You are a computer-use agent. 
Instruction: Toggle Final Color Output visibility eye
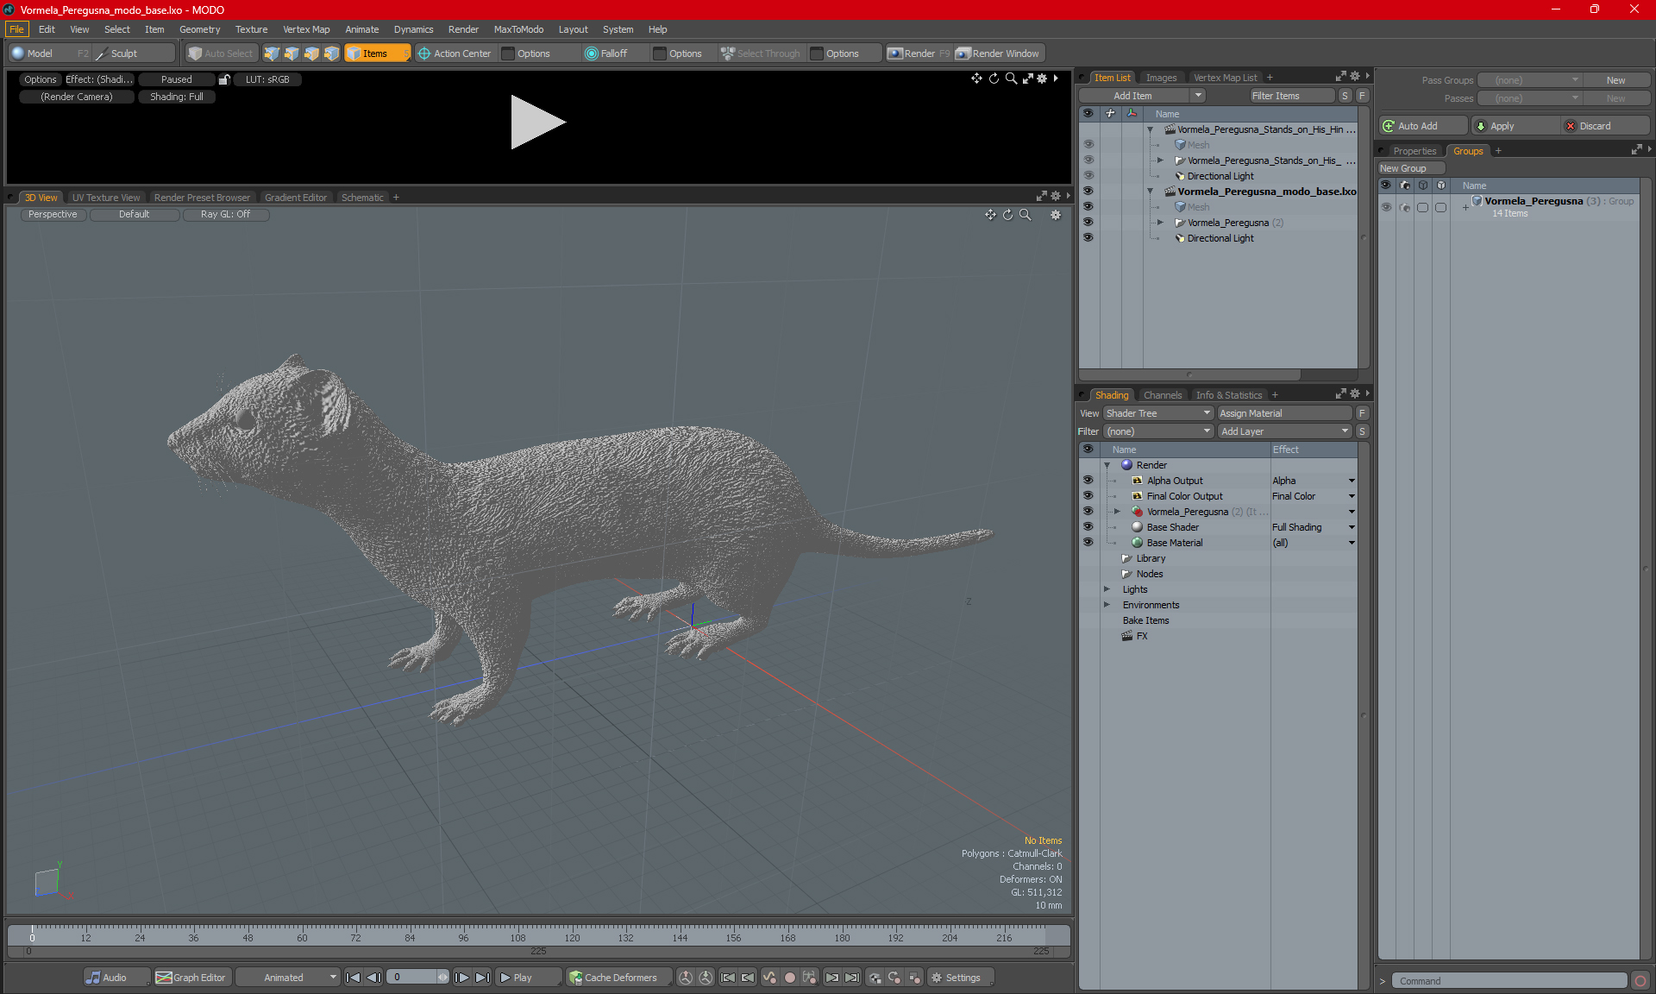click(x=1088, y=496)
